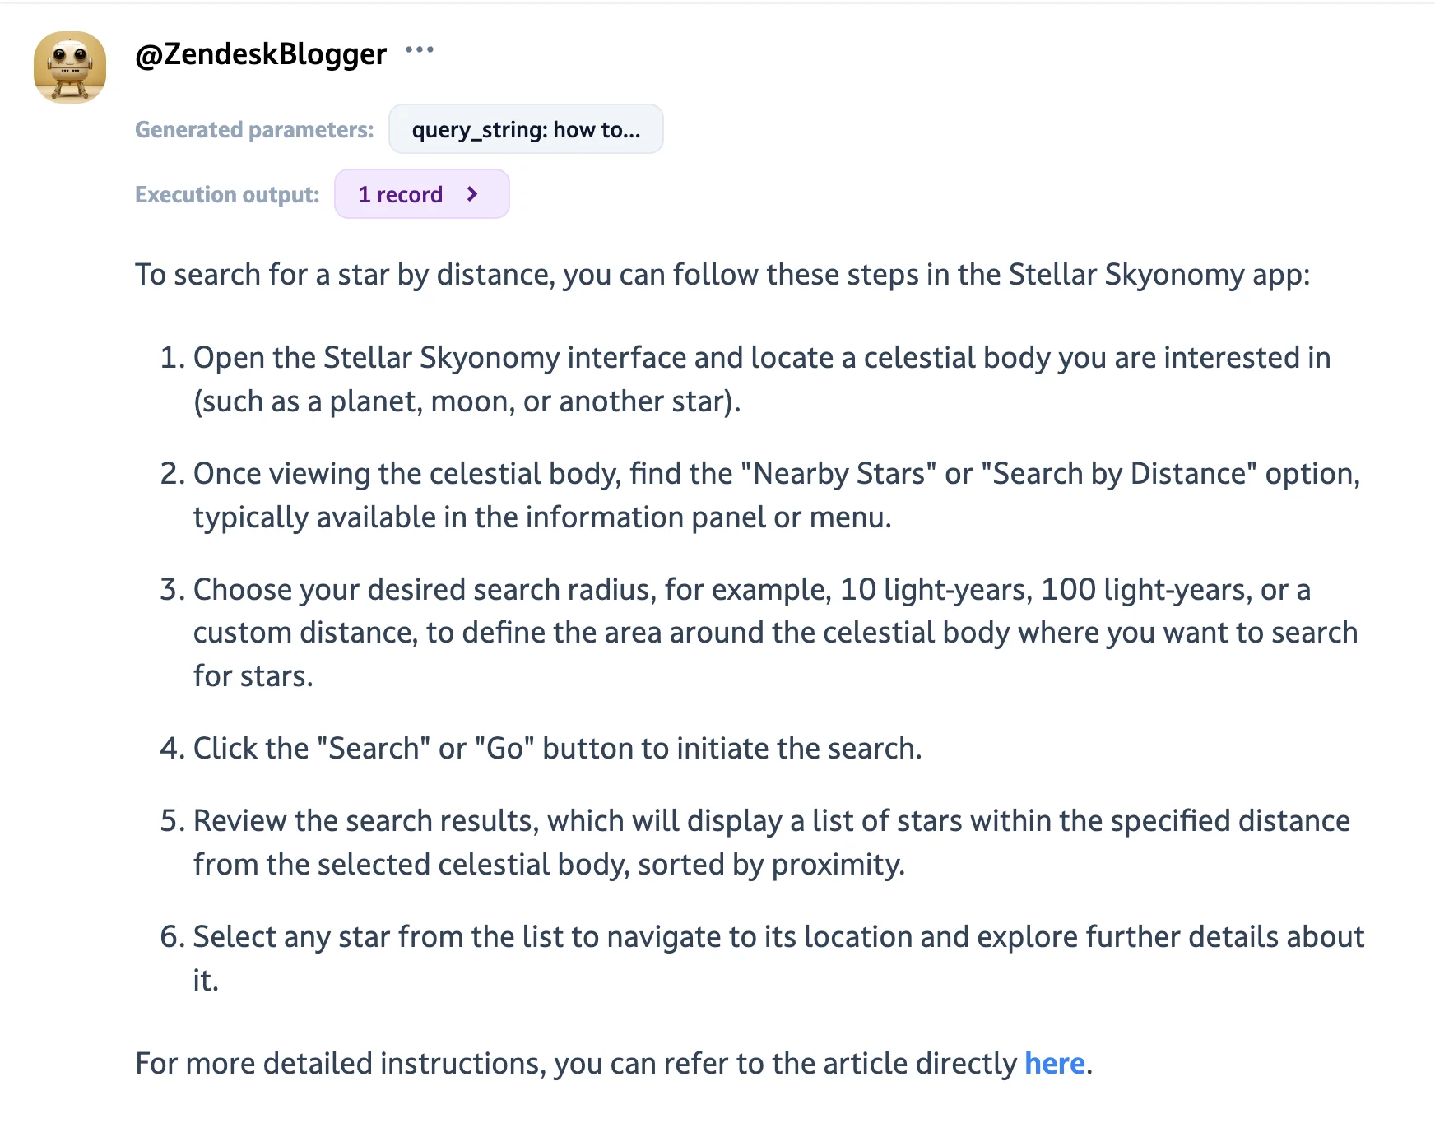
Task: Select step one instruction text
Action: (x=741, y=378)
